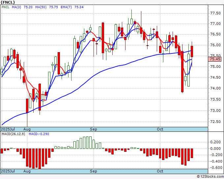Screen dimensions: 224x179
Task: Click the 74.00 price axis label
Action: click(215, 89)
